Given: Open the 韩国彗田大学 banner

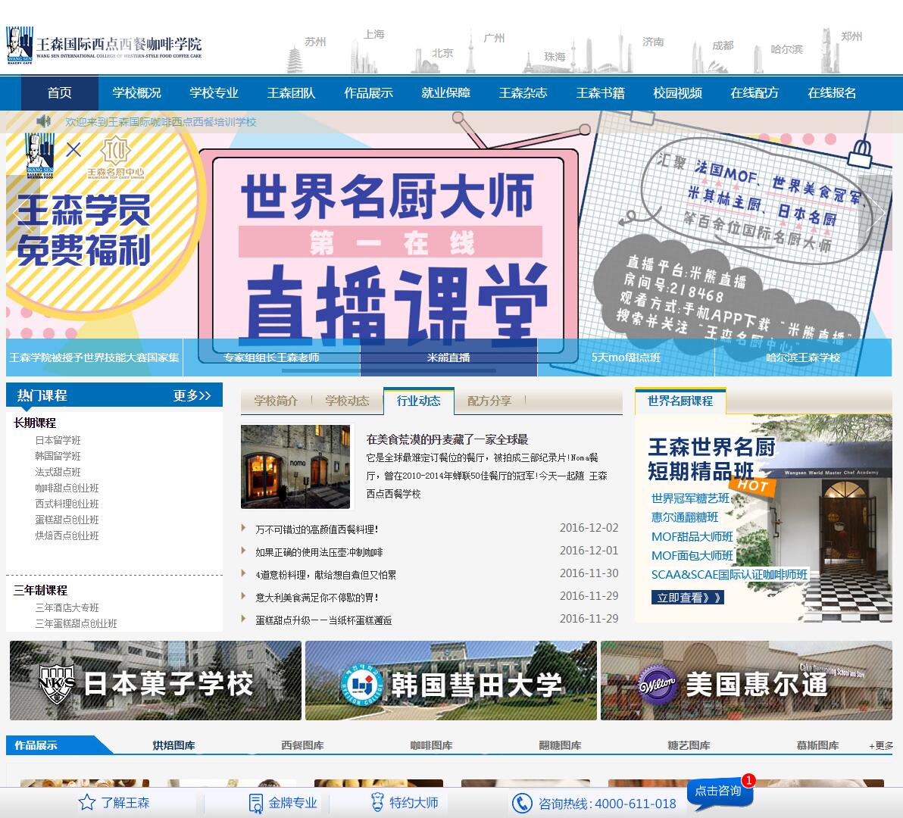Looking at the screenshot, I should [x=451, y=680].
